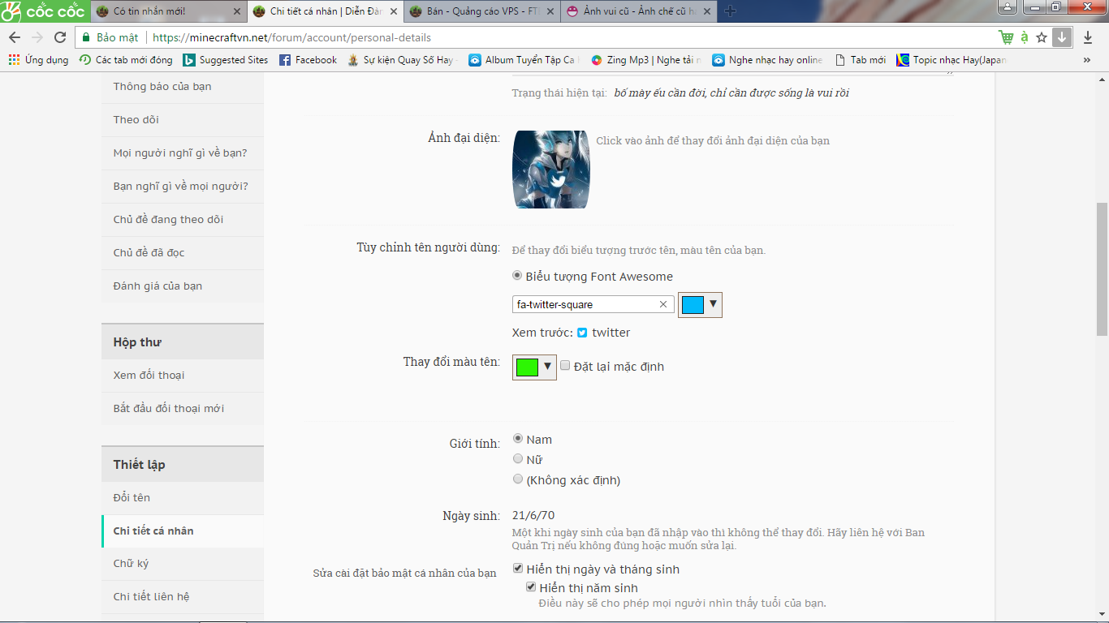Select the Biểu tượng Font Awesome radio
The width and height of the screenshot is (1109, 623).
click(517, 276)
